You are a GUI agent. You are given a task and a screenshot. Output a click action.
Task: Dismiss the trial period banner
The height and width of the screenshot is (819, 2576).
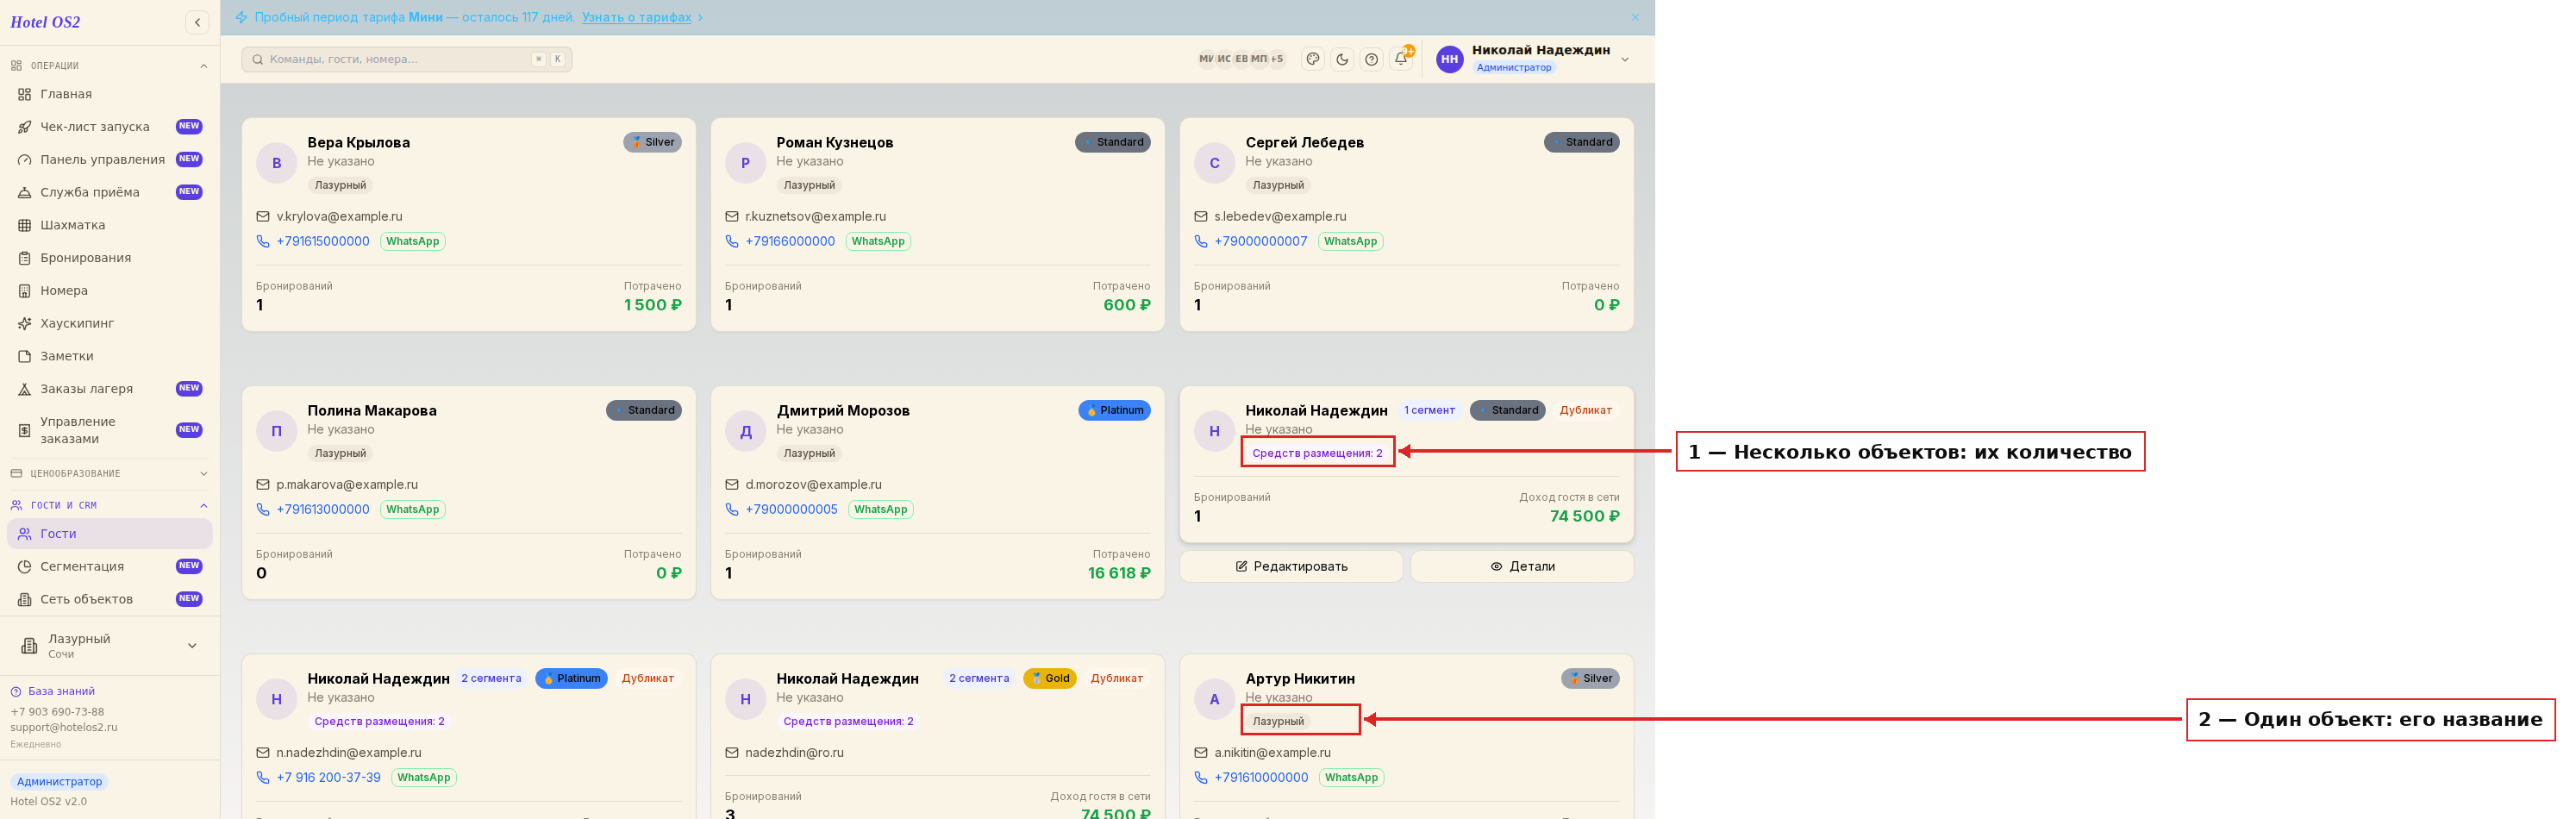click(1635, 17)
